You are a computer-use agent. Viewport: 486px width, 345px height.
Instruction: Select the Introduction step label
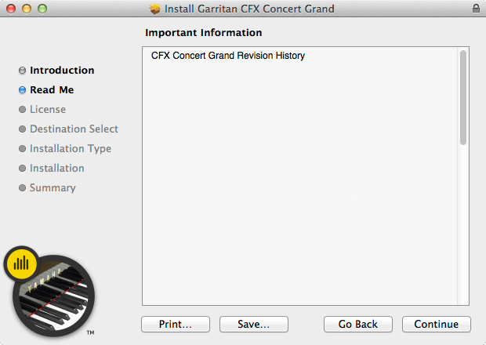62,71
